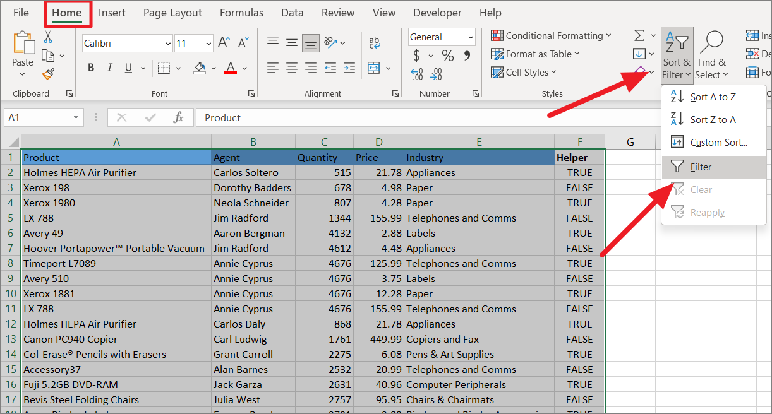
Task: Click Decrease Indent icon
Action: [x=330, y=68]
